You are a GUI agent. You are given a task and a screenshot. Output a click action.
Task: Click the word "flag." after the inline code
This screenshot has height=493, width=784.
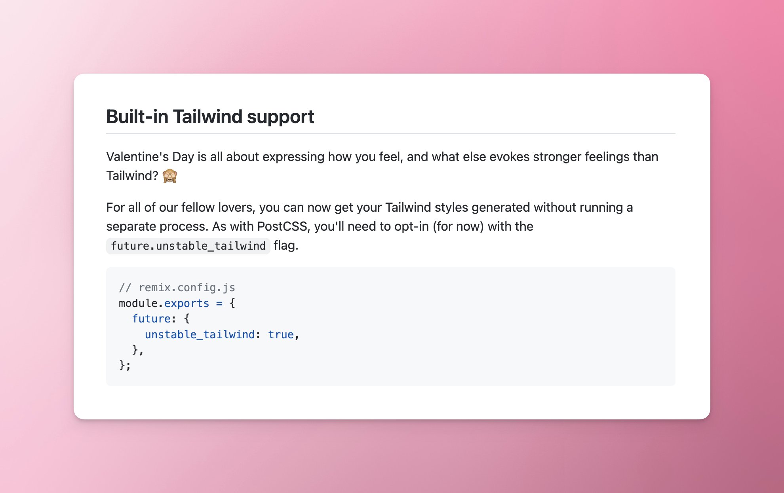[x=286, y=245]
